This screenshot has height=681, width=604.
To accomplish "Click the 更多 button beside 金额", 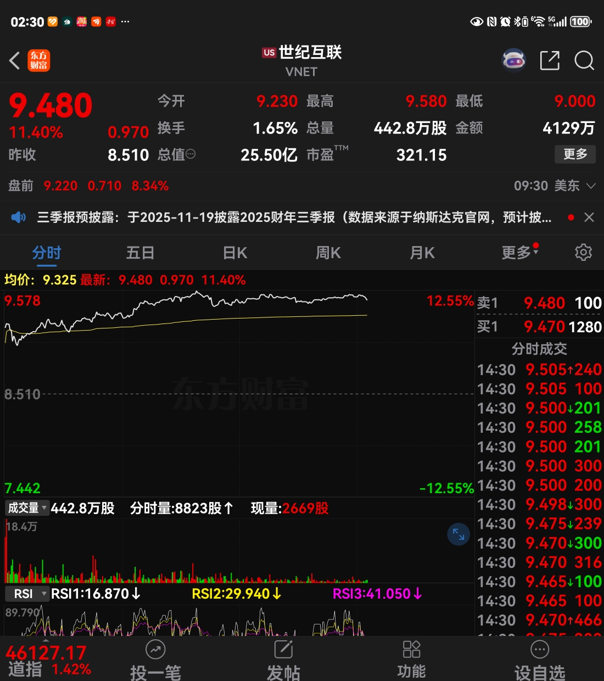I will tap(575, 154).
